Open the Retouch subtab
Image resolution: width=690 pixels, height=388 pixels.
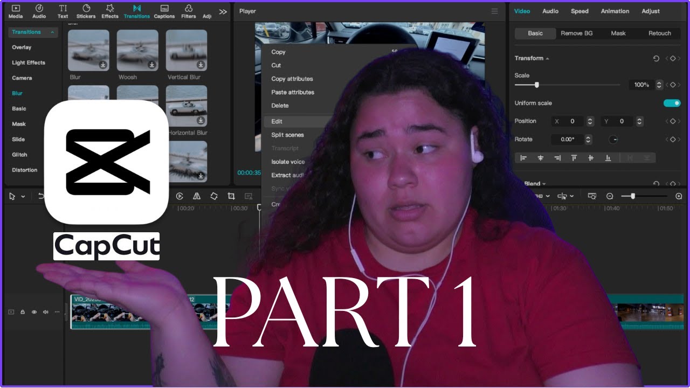660,33
